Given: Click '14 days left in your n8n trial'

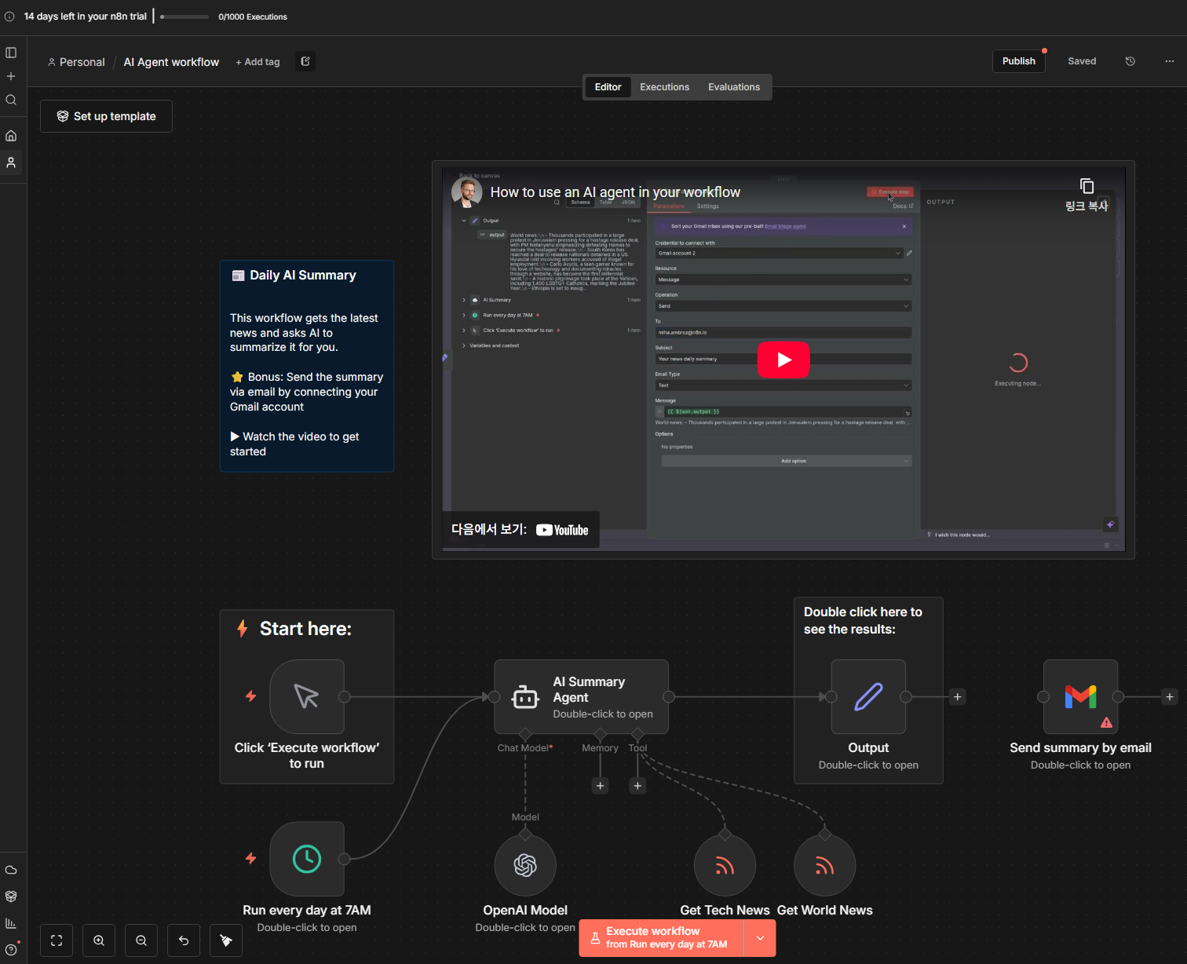Looking at the screenshot, I should pyautogui.click(x=86, y=16).
